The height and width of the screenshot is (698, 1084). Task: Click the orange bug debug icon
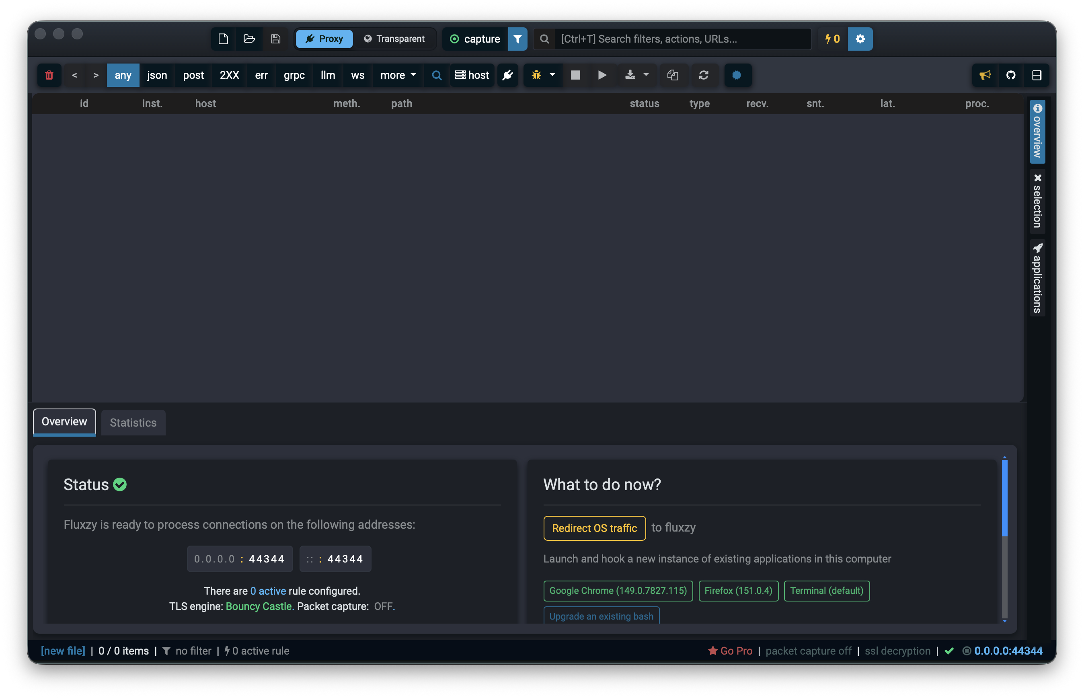536,75
